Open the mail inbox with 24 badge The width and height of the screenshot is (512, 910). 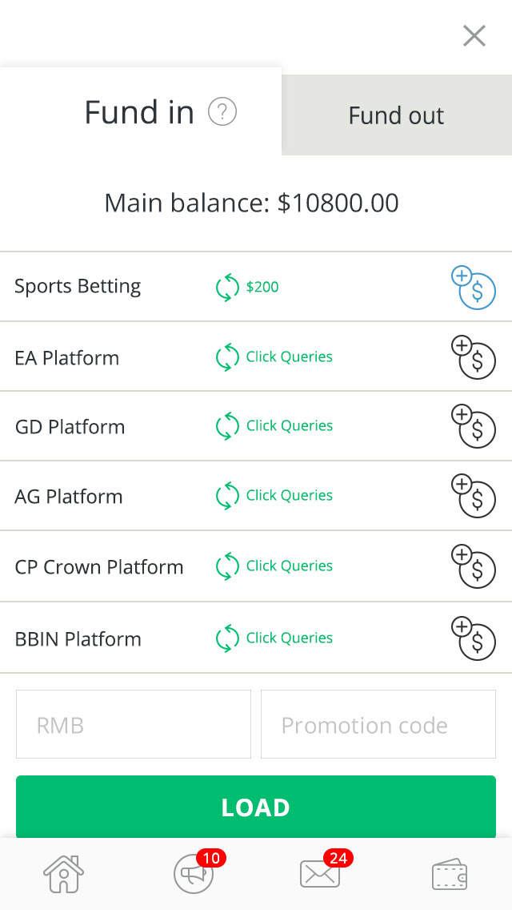pyautogui.click(x=320, y=873)
